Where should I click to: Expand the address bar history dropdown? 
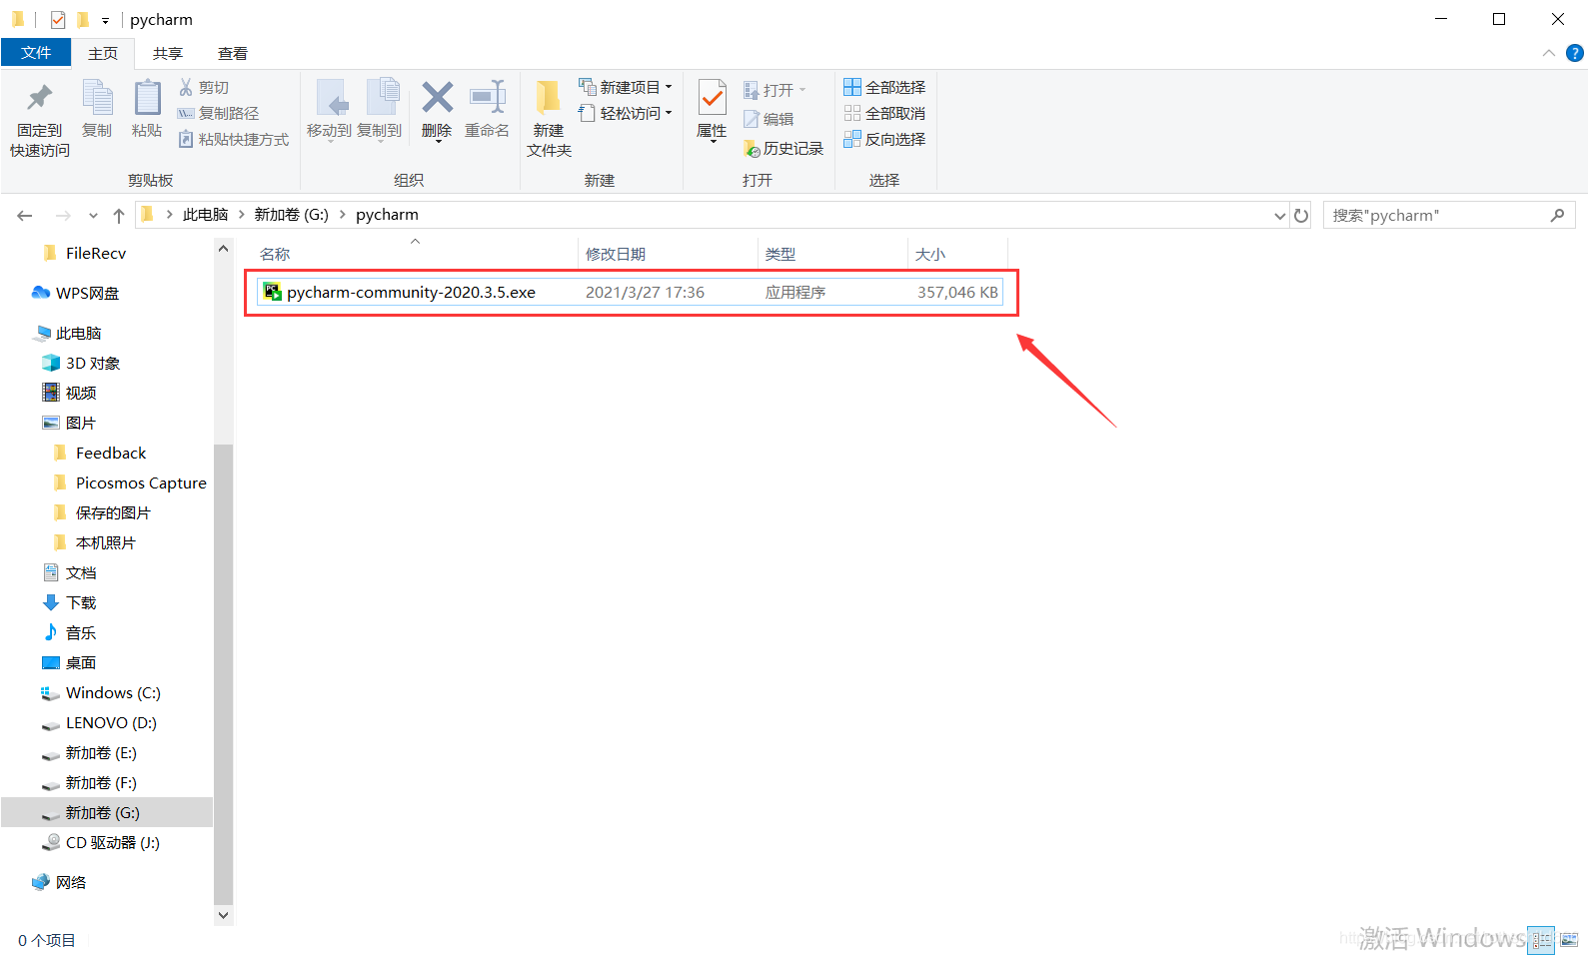[x=1280, y=216]
